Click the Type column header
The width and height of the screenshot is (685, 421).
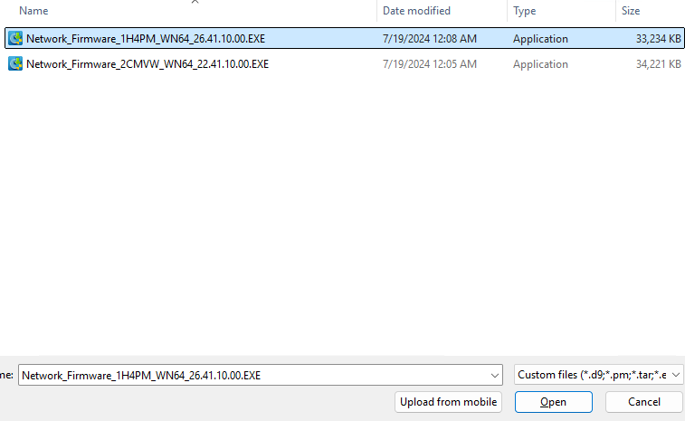point(525,11)
